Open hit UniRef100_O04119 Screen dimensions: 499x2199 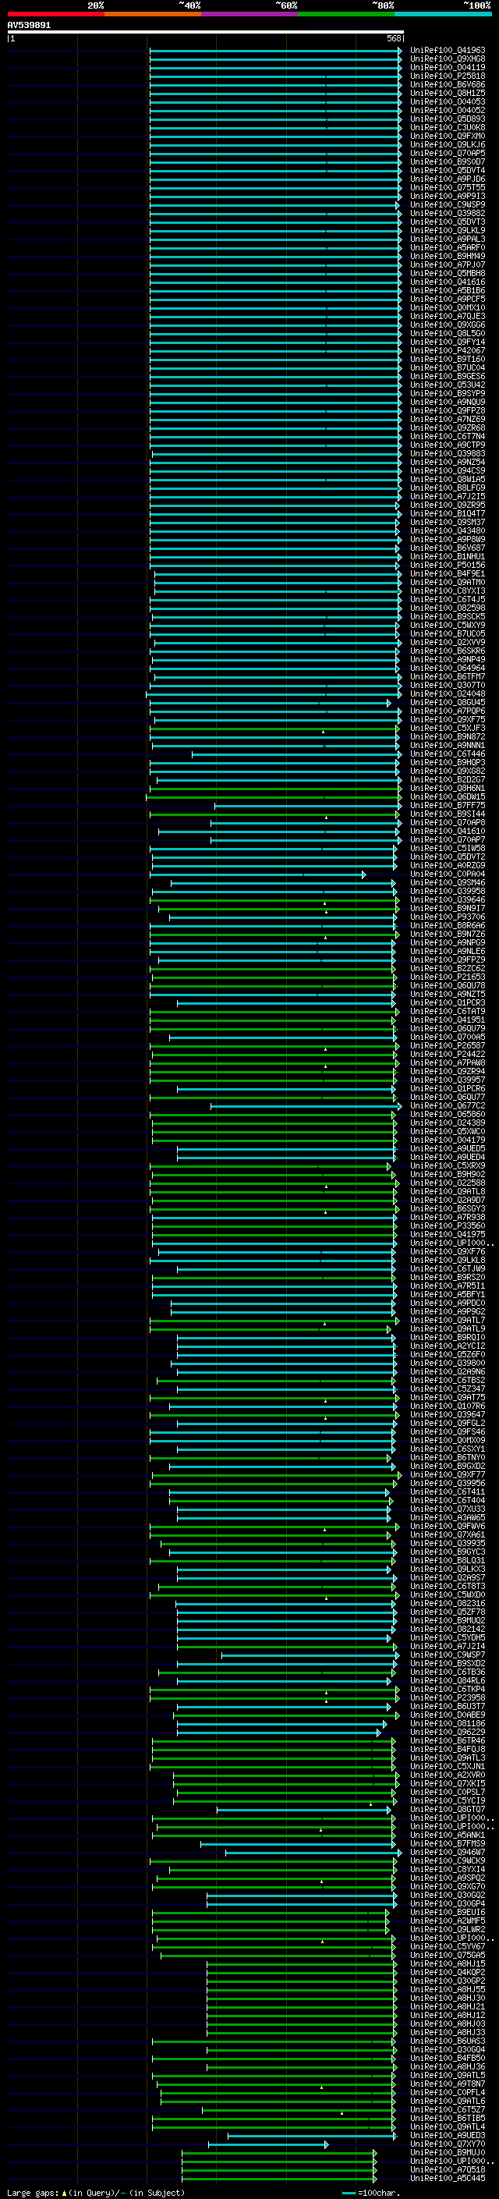pos(448,67)
